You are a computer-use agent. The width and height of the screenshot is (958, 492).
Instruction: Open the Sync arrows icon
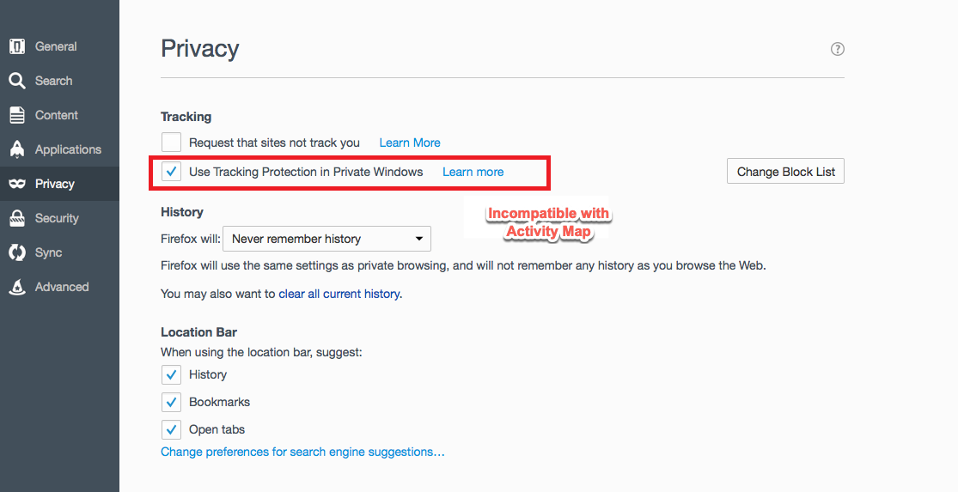(x=17, y=252)
